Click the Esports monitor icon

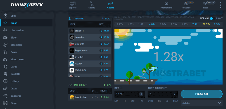click(73, 3)
